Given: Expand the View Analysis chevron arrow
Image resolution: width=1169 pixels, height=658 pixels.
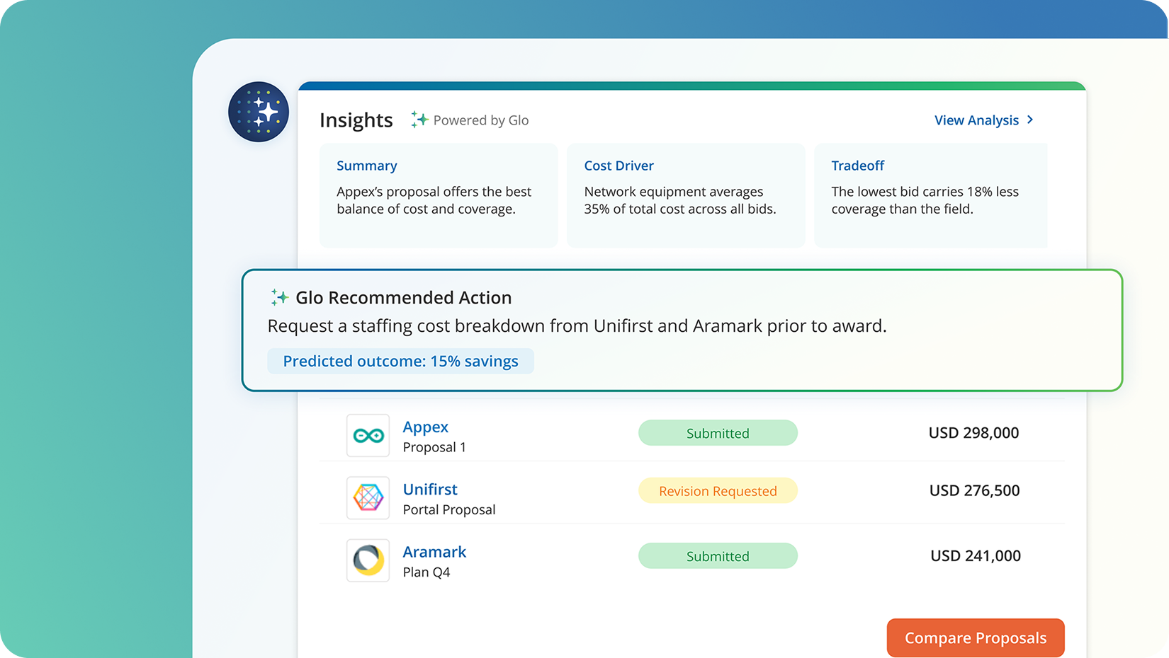Looking at the screenshot, I should coord(1030,120).
